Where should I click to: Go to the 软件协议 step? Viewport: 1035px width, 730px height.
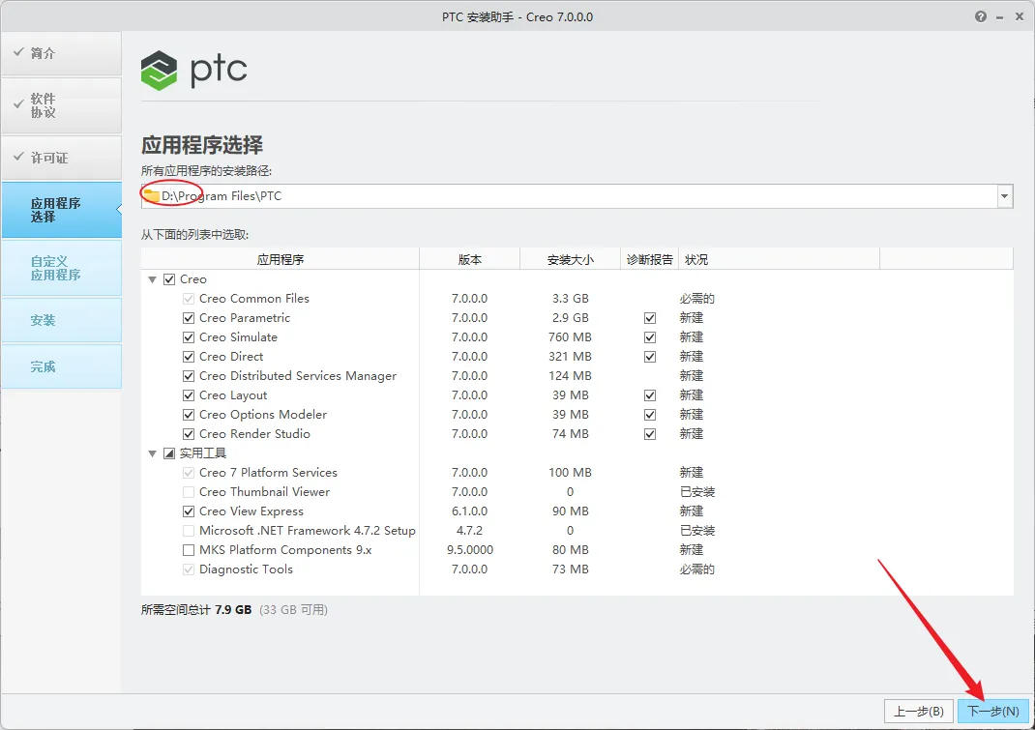click(x=61, y=105)
